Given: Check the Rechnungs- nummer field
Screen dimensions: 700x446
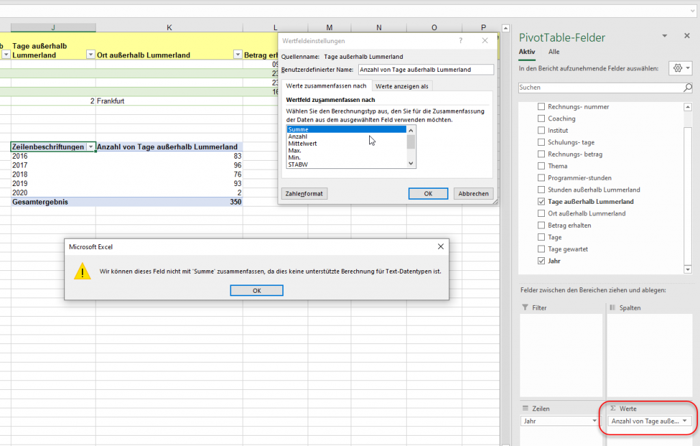Looking at the screenshot, I should click(541, 107).
